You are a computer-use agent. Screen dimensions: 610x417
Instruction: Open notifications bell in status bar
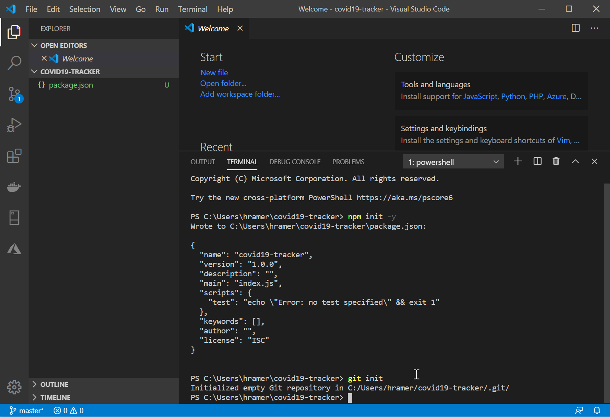[597, 411]
